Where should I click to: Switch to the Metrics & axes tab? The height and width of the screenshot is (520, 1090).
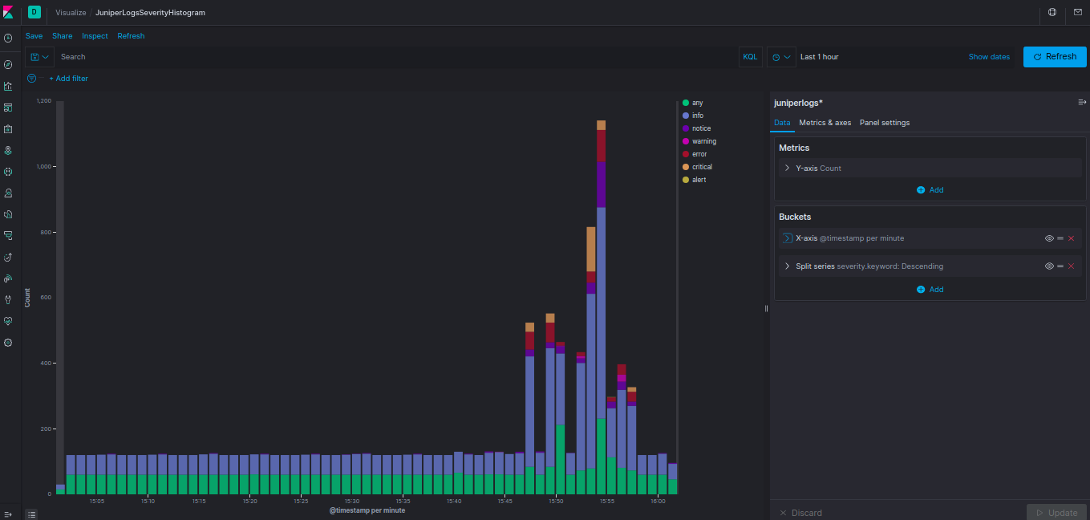(825, 123)
